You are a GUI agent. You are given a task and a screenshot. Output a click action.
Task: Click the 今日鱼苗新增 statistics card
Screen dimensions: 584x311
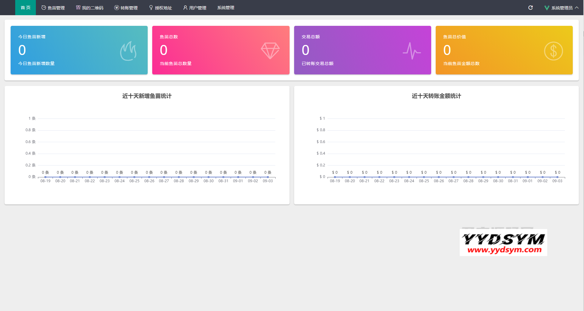tap(79, 50)
